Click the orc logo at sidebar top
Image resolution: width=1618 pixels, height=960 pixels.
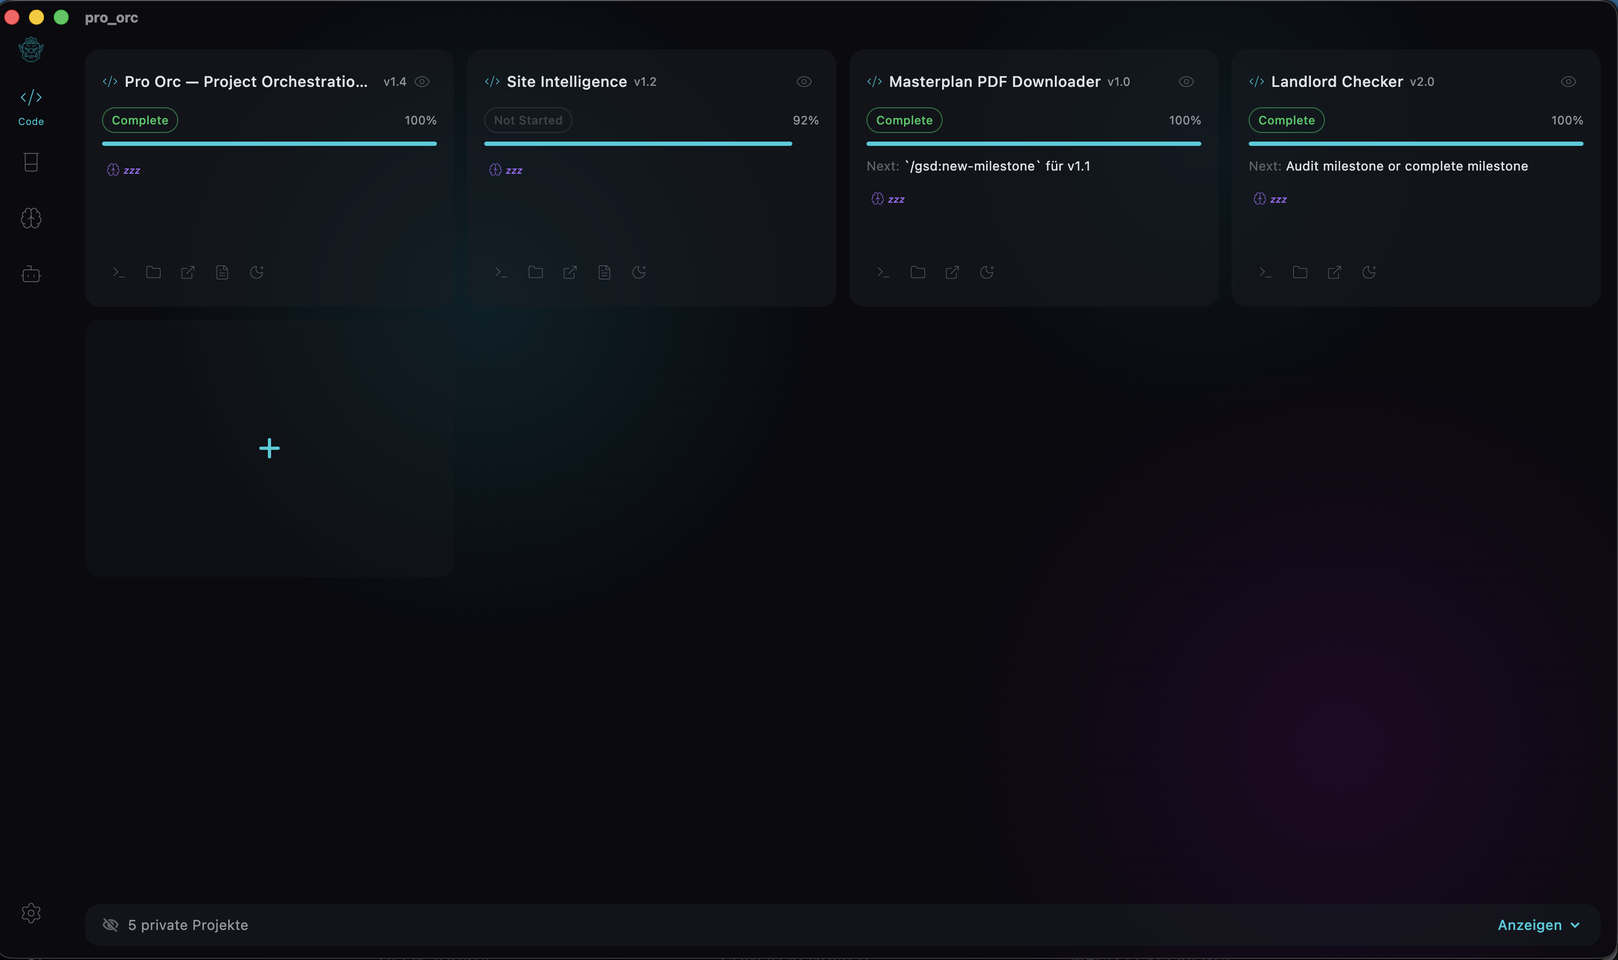(x=31, y=49)
